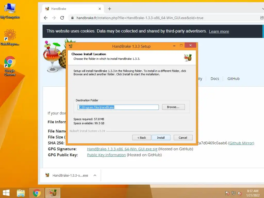
Task: Open the Github Mirror link
Action: (x=241, y=143)
